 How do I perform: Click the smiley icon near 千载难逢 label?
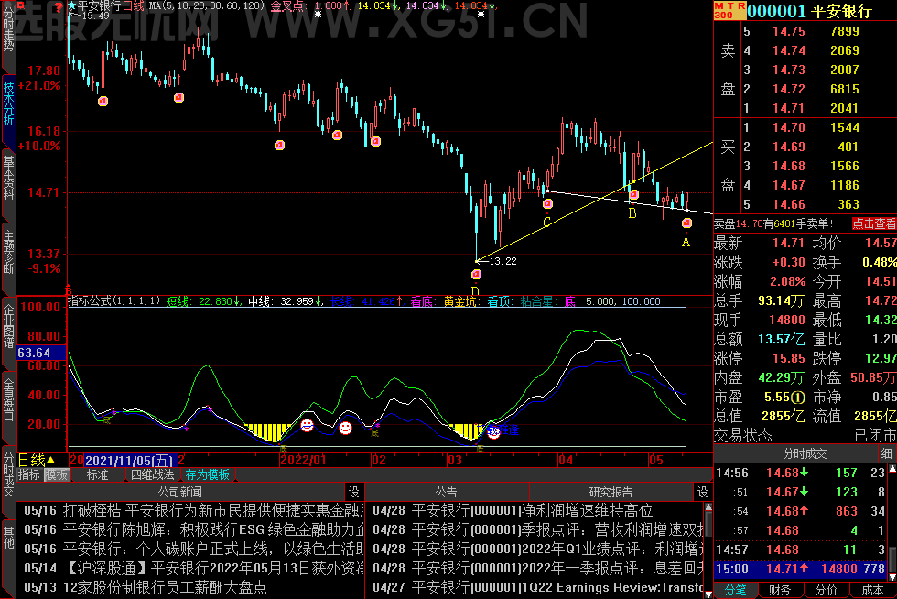click(x=493, y=432)
